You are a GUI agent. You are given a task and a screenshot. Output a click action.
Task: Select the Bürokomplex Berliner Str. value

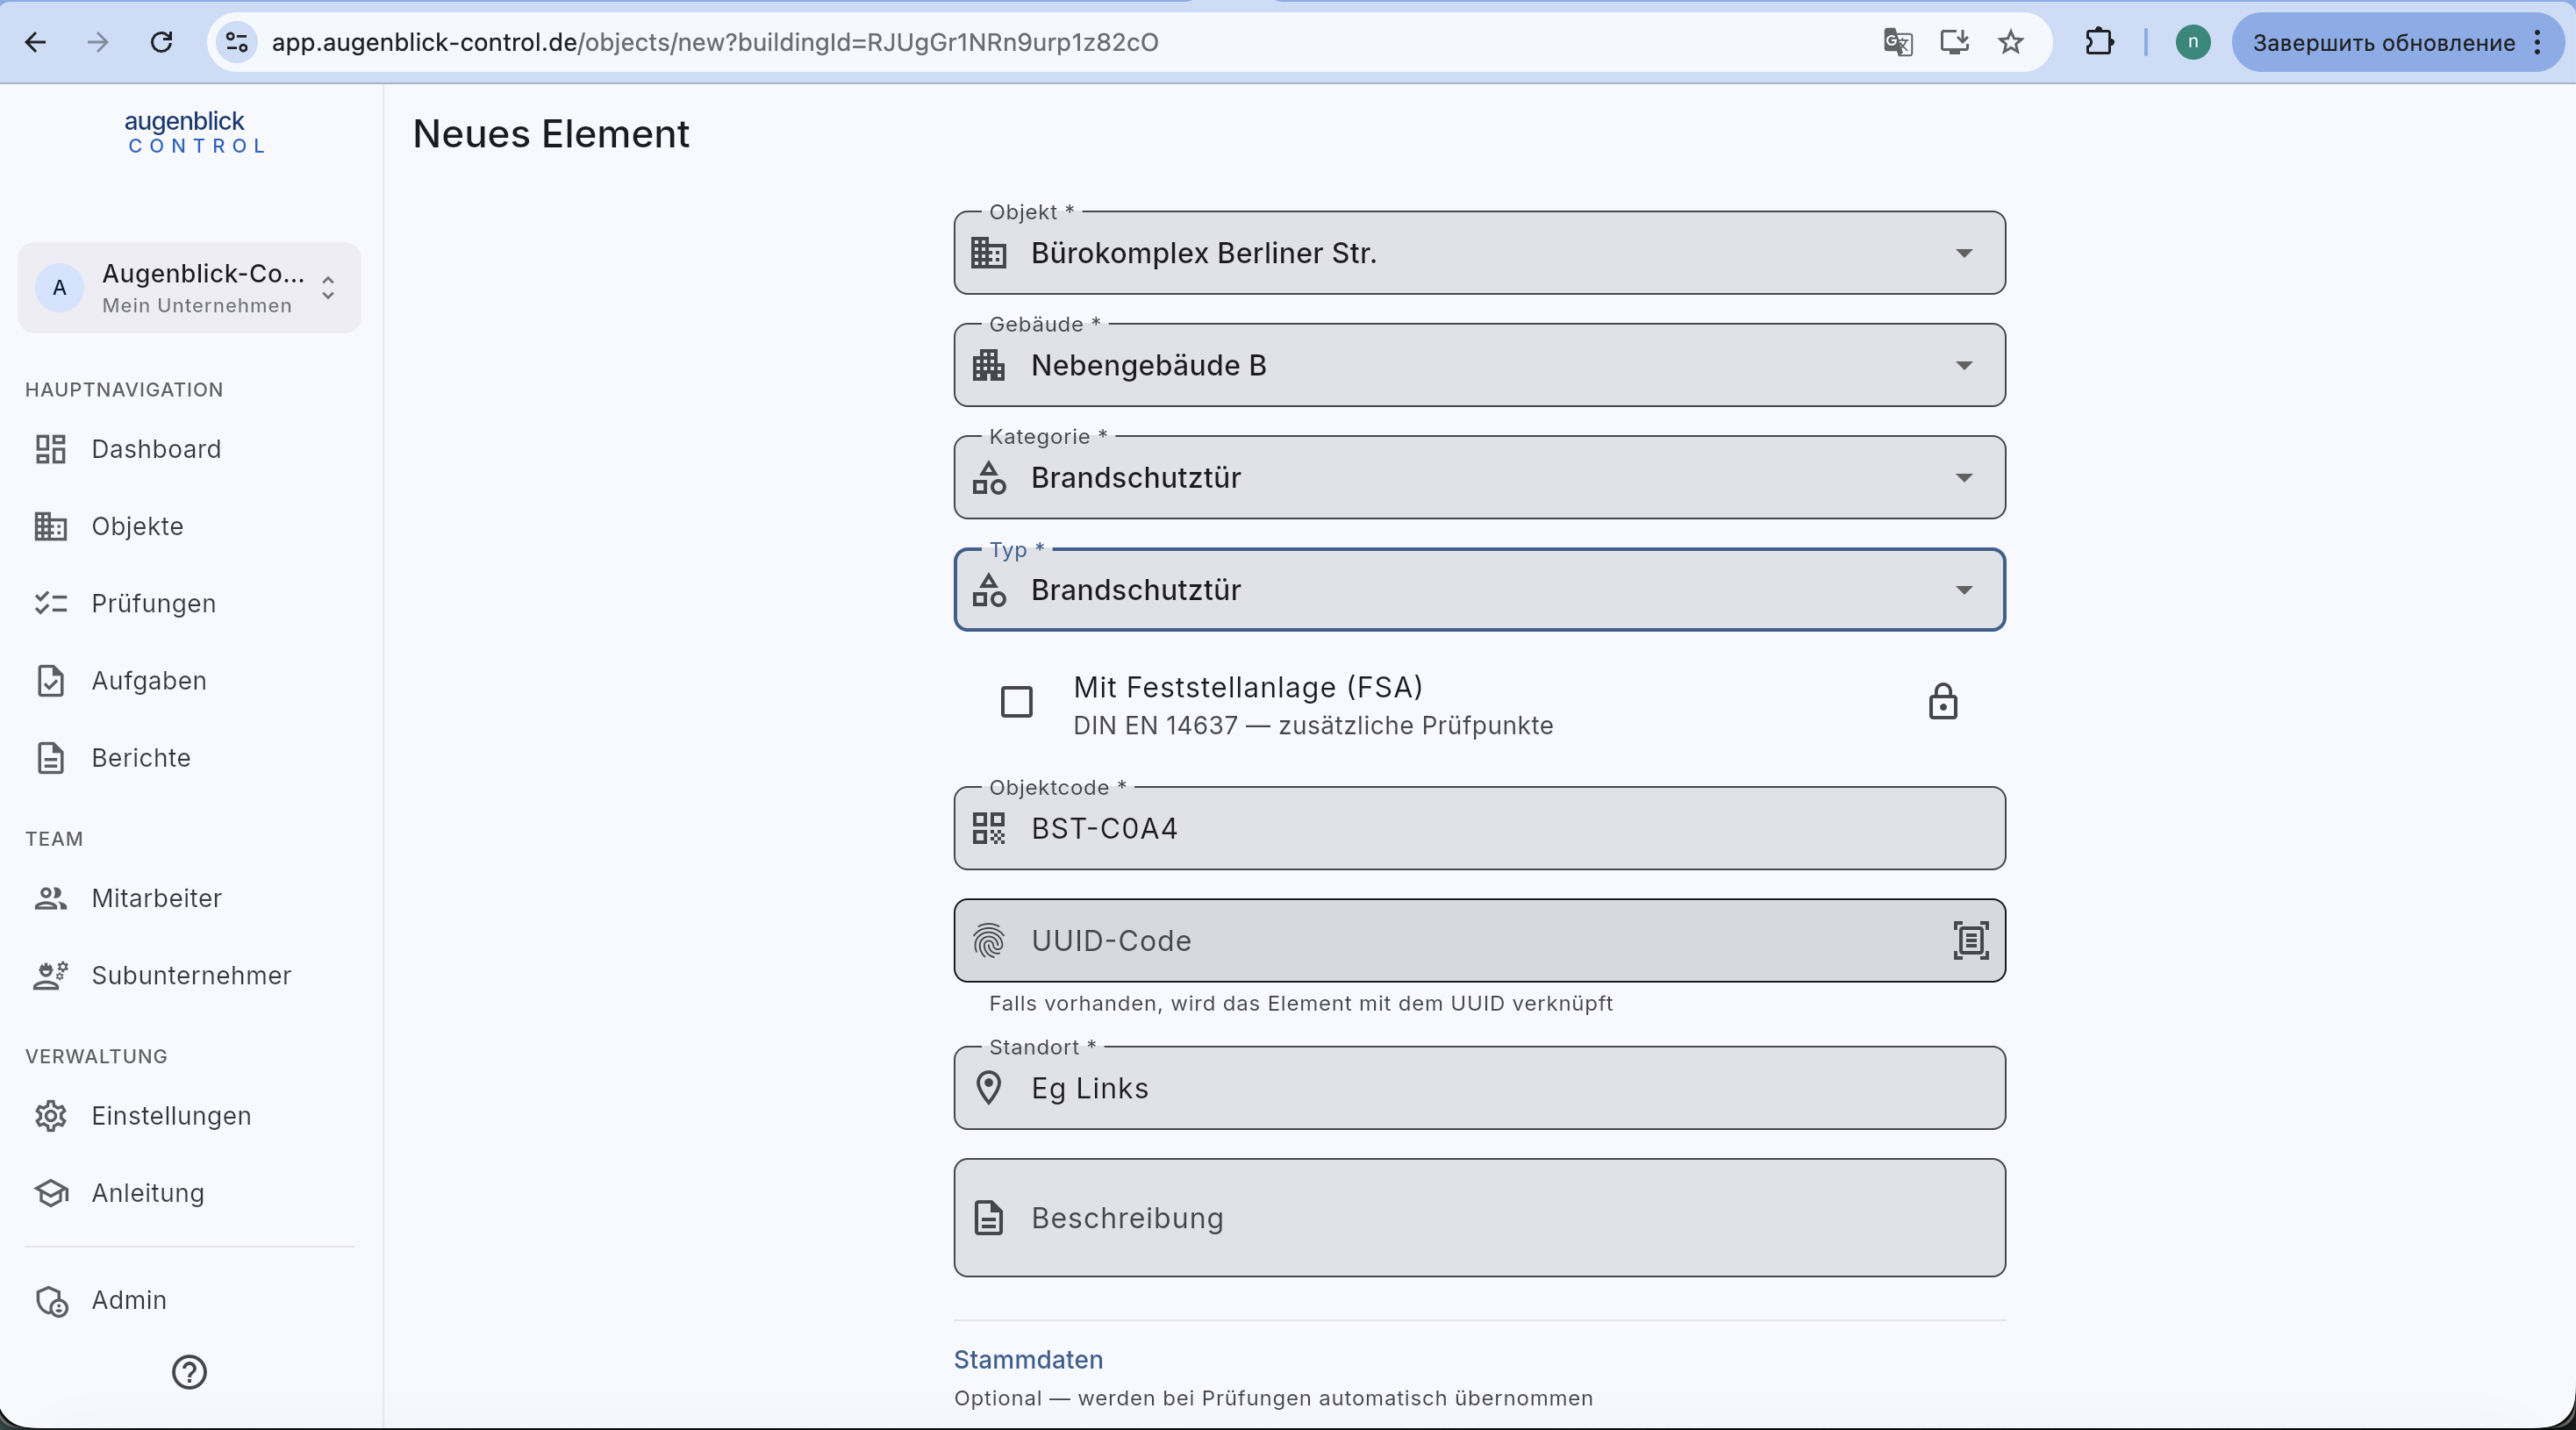(1204, 253)
